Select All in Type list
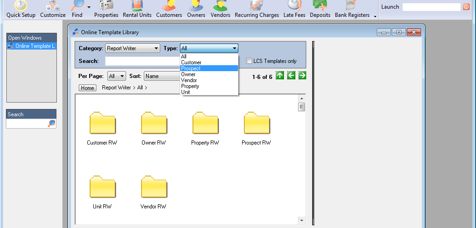Screen dimensions: 476x228 click(x=209, y=57)
